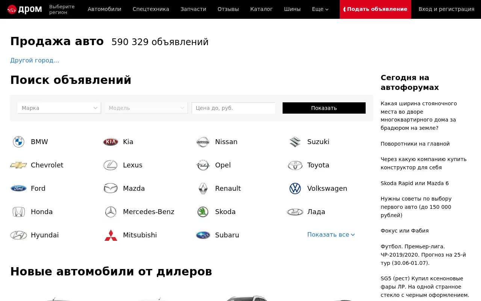Image resolution: width=481 pixels, height=301 pixels.
Task: Click the Chevrolet bowtie logo
Action: [18, 165]
